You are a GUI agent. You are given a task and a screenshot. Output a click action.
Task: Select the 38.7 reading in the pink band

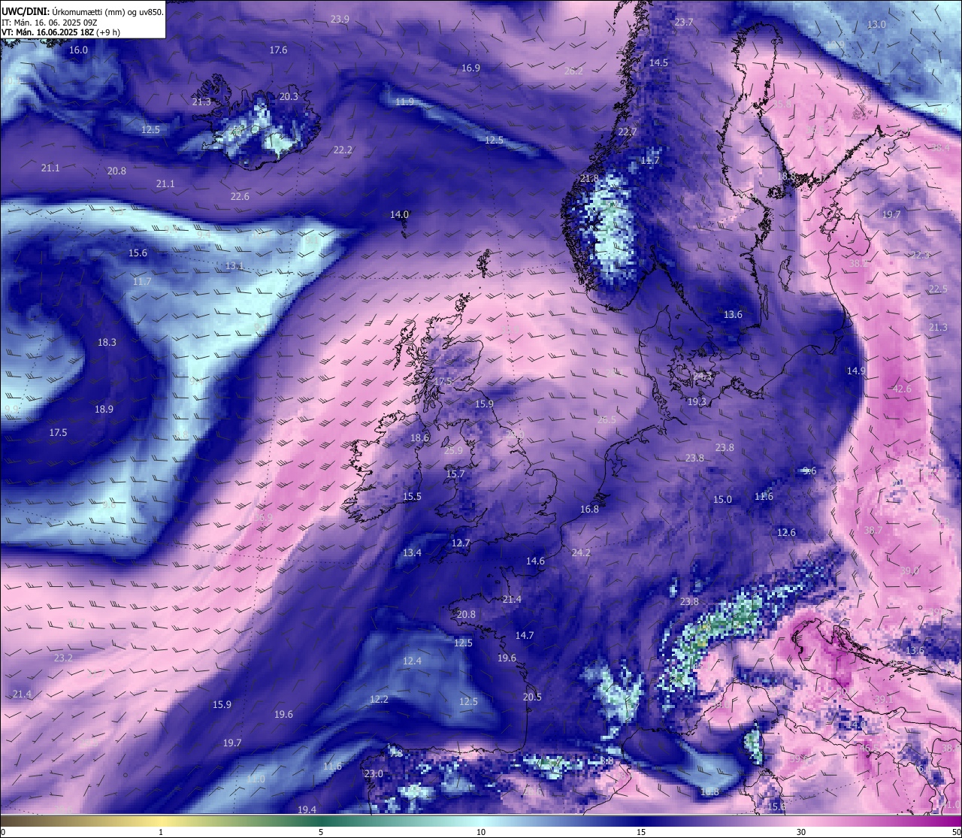[x=873, y=531]
